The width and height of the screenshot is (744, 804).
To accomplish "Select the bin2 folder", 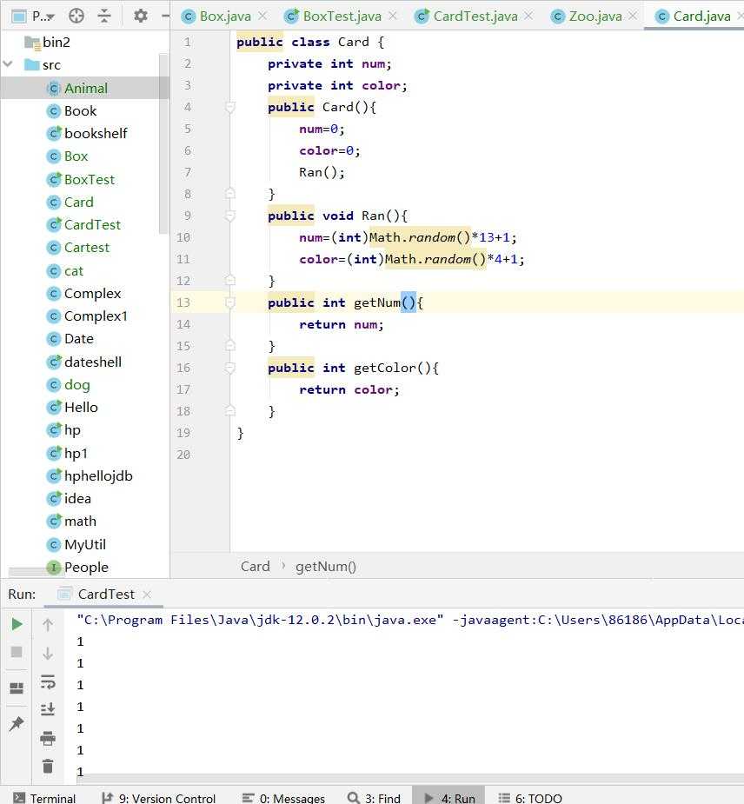I will pyautogui.click(x=47, y=42).
